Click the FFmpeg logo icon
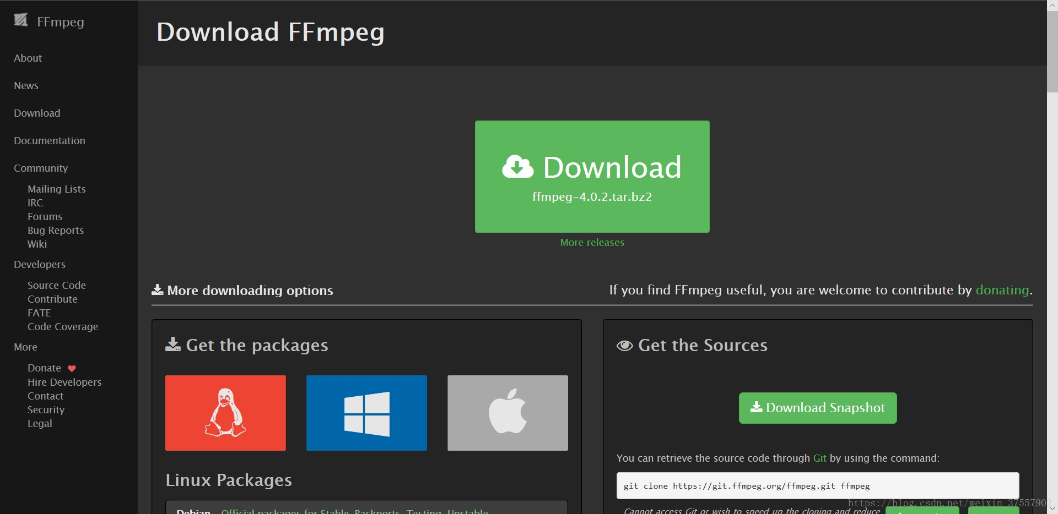 21,20
